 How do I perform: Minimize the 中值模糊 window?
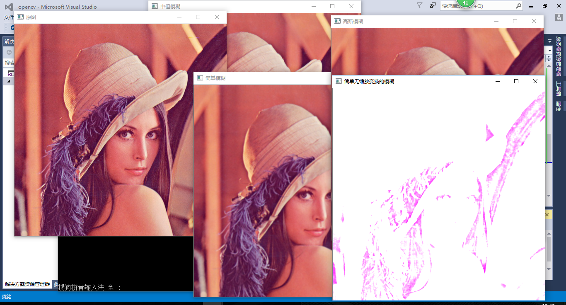pyautogui.click(x=314, y=6)
